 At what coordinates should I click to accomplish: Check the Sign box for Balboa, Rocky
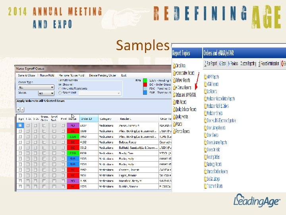[20, 142]
